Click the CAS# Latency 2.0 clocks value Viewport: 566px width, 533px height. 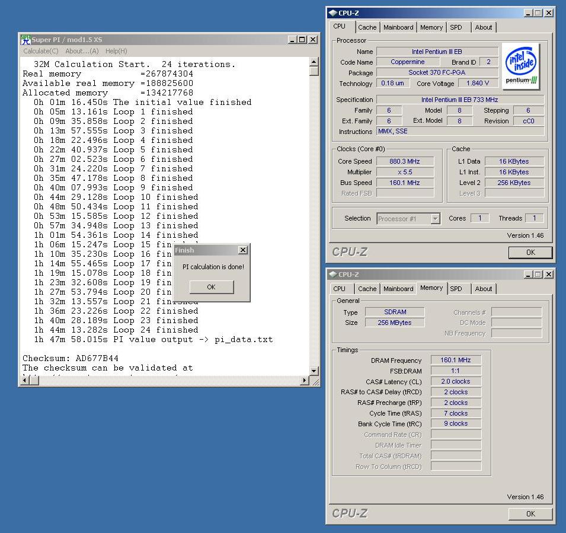[x=456, y=381]
